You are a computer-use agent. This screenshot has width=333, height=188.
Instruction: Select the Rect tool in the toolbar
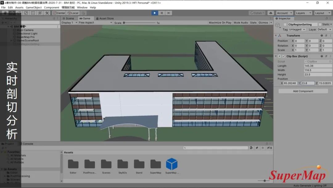pyautogui.click(x=33, y=13)
